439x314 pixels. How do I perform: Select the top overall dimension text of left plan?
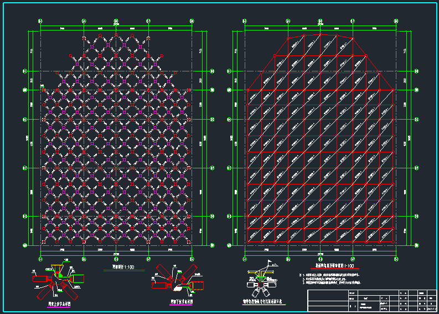pos(116,24)
